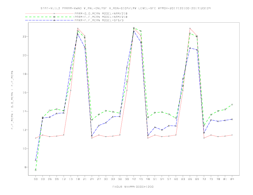This screenshot has width=253, height=195.
Task: Click the triangle marker on the blue legend line
Action: coord(54,20)
